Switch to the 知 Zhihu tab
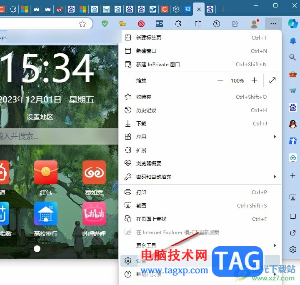300x285 pixels. coord(187,9)
